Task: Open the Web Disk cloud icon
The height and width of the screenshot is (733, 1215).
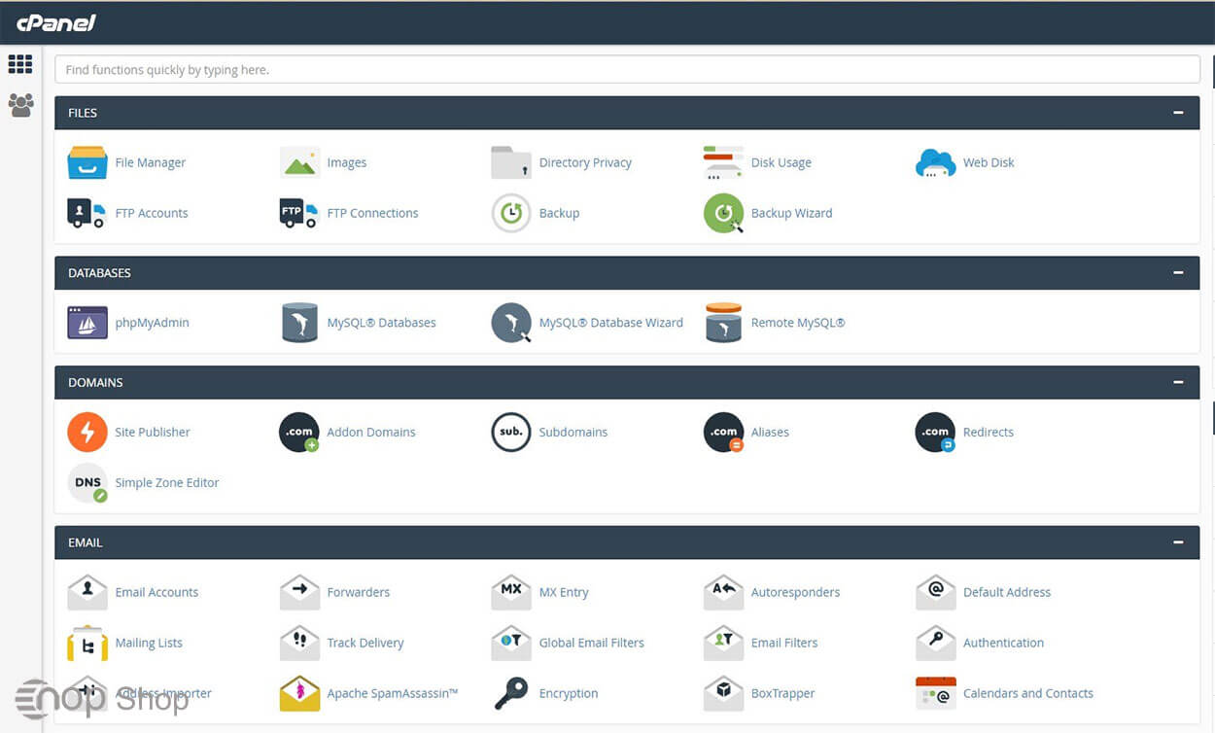Action: (935, 162)
